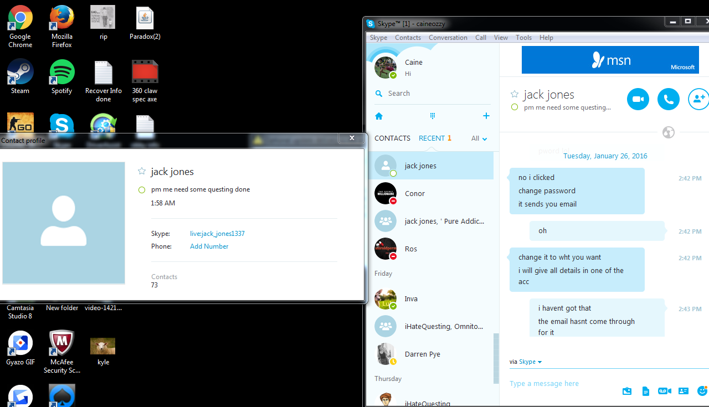Viewport: 709px width, 407px height.
Task: Click the Tuesday, January 26, 2016 date header
Action: point(605,156)
